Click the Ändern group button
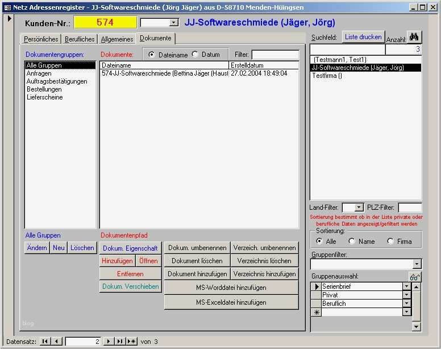 point(37,248)
